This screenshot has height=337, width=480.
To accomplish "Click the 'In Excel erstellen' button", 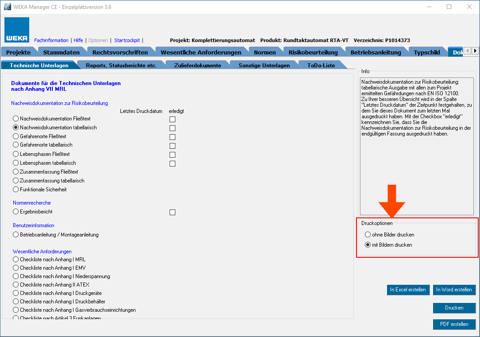I will click(408, 290).
